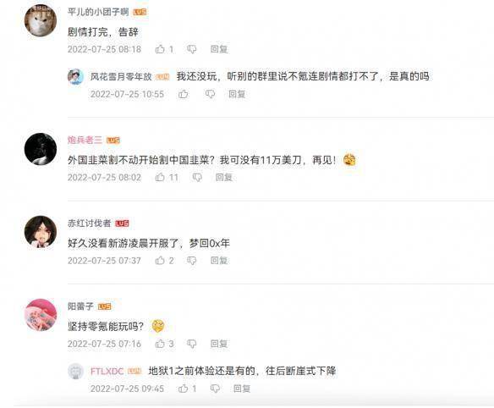View 阳蕾子's pink avatar
494x408 pixels.
tap(41, 315)
